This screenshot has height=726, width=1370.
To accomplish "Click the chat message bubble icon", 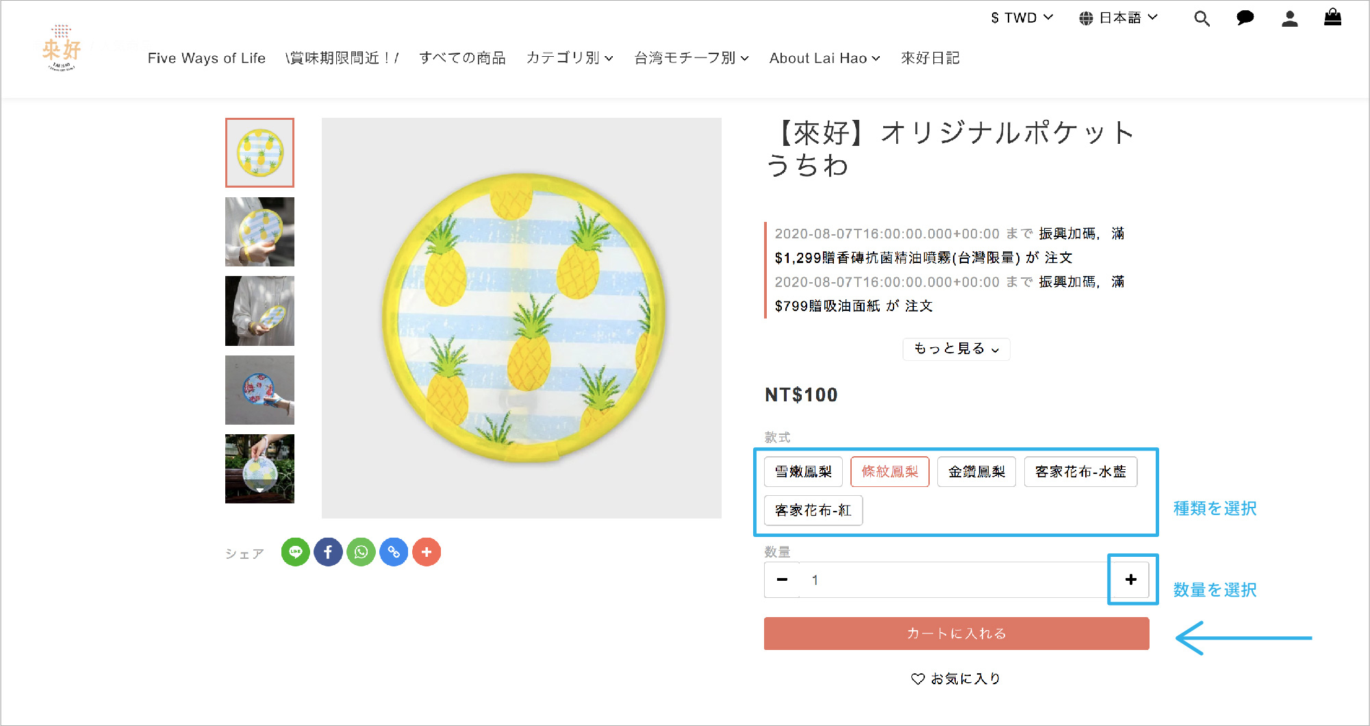I will (x=1245, y=18).
